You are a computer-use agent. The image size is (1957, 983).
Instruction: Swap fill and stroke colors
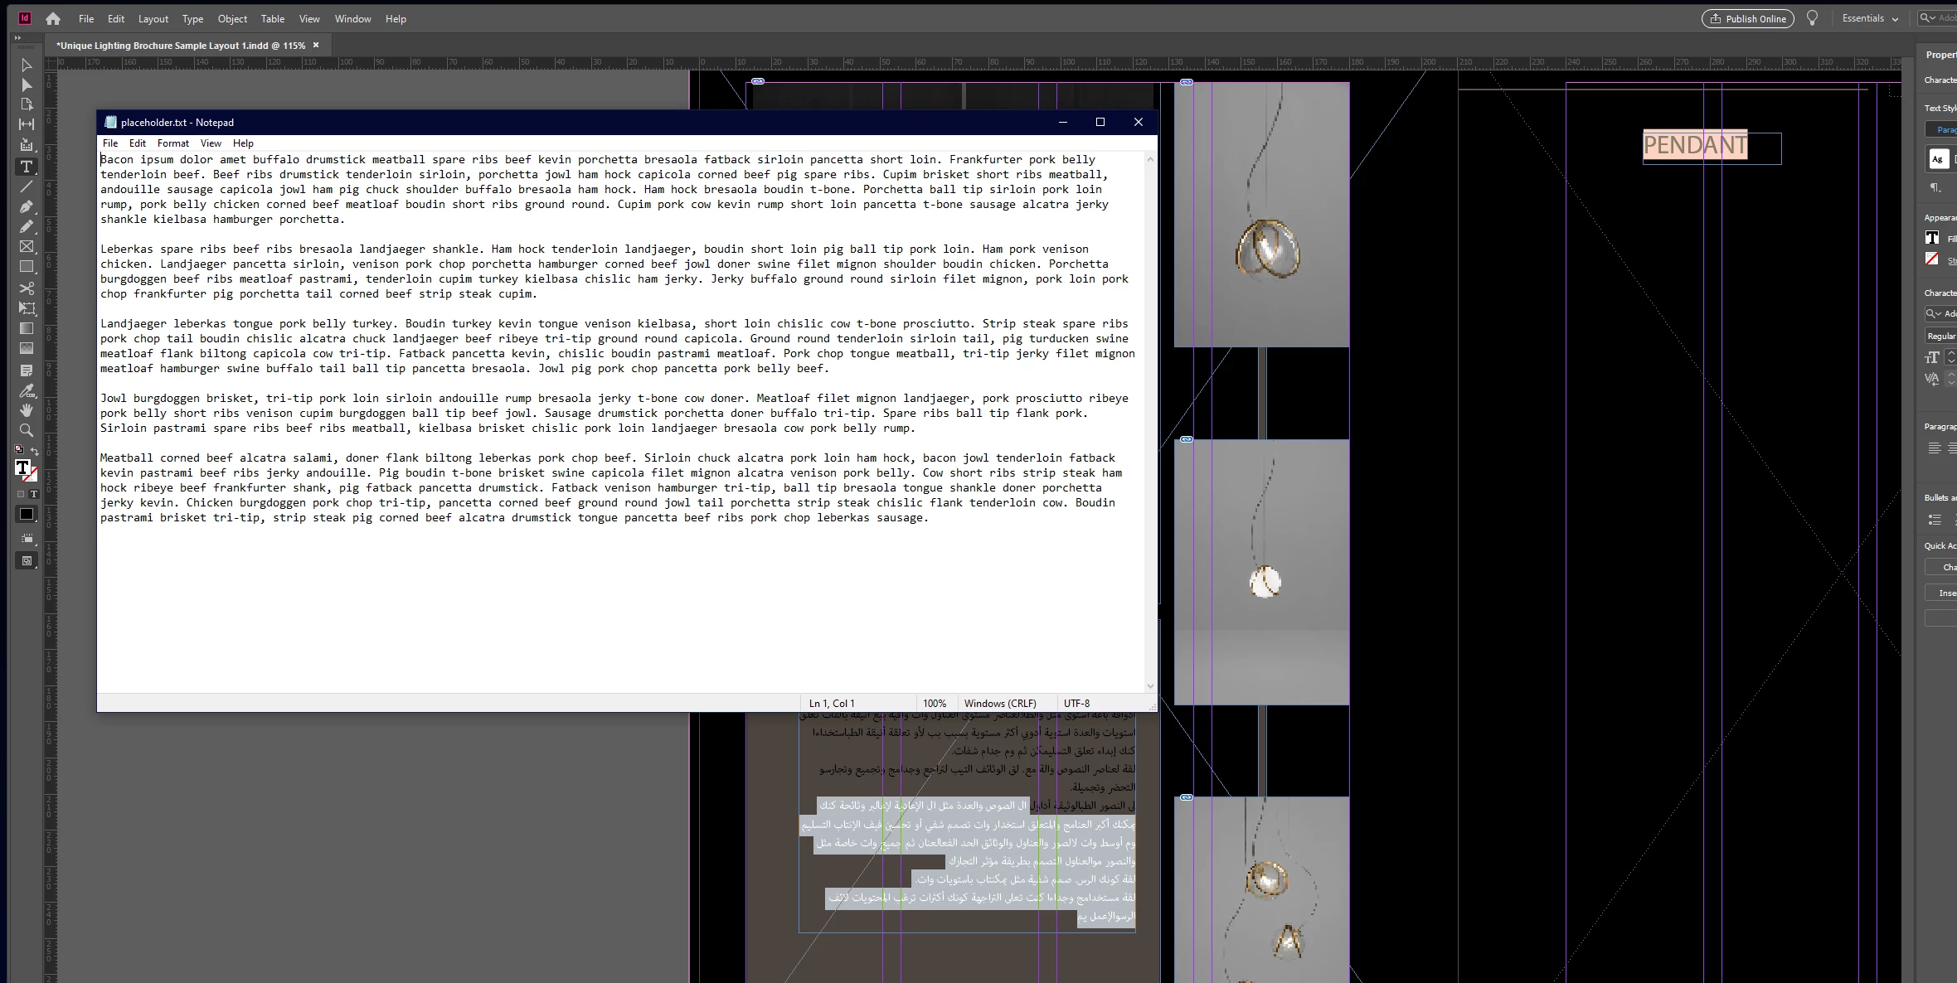tap(35, 451)
